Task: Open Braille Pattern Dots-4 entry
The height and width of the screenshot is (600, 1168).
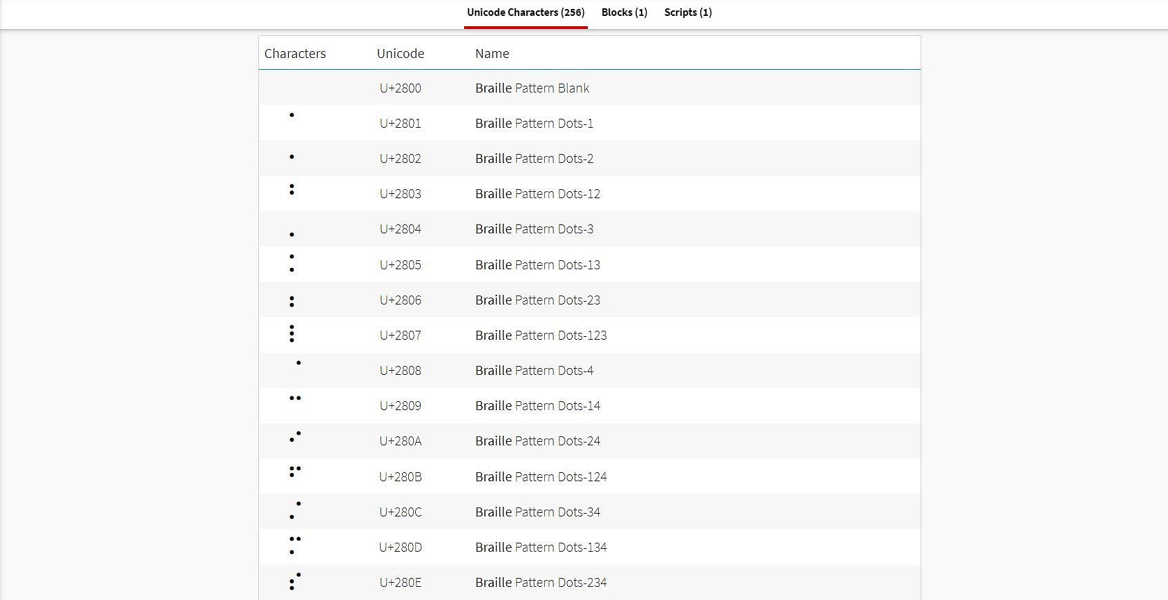Action: [x=535, y=370]
